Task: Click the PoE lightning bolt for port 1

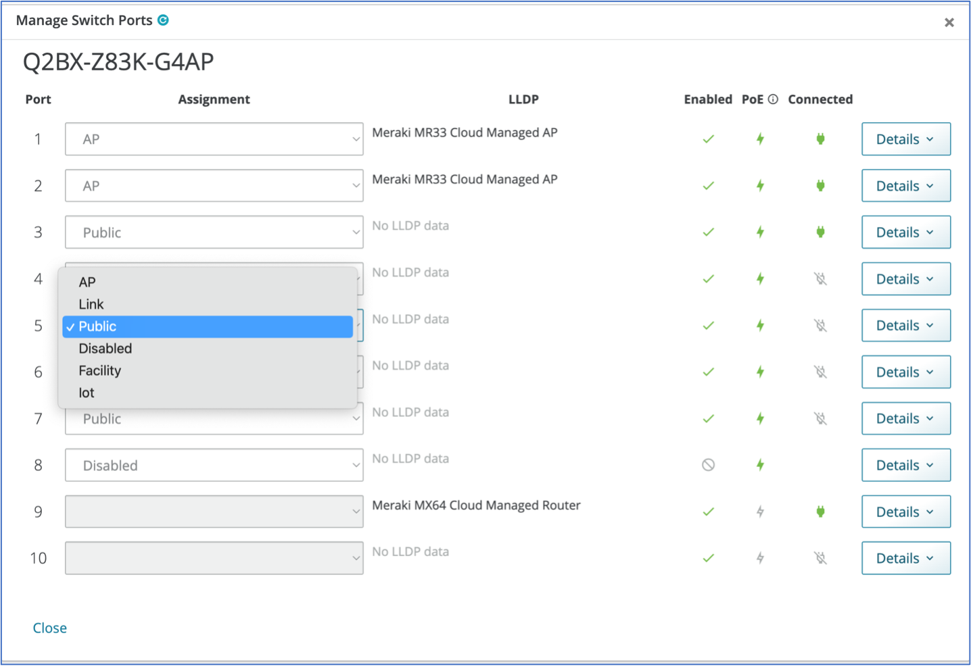Action: pos(760,139)
